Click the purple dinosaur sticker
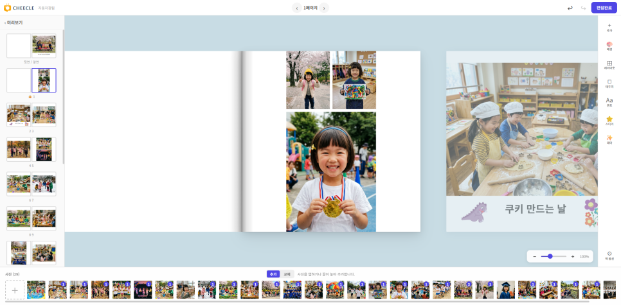The width and height of the screenshot is (621, 305). pyautogui.click(x=474, y=212)
